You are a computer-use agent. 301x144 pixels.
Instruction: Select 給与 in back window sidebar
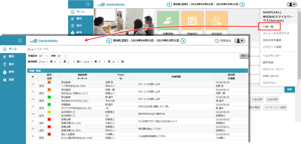[81, 32]
